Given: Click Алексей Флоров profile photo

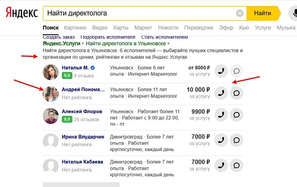Looking at the screenshot, I should click(50, 116).
